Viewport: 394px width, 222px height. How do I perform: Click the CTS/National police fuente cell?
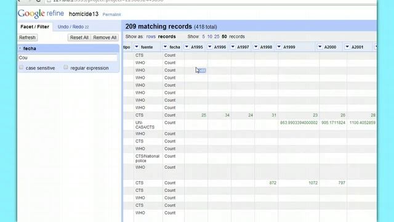click(x=147, y=158)
